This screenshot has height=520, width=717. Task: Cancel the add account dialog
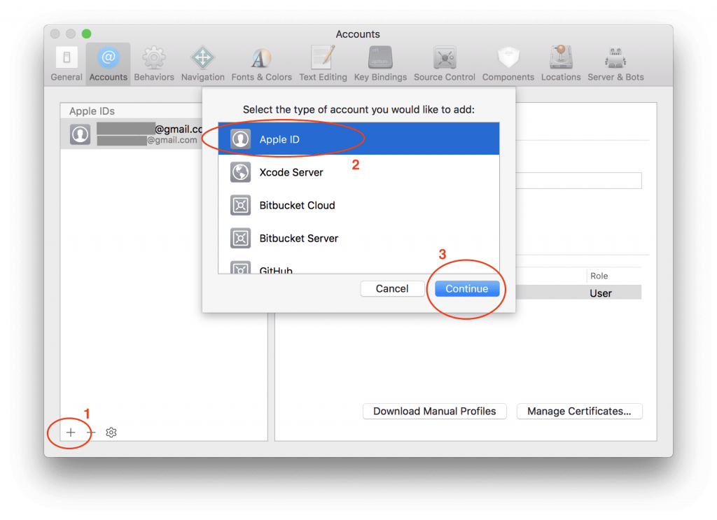pos(392,289)
